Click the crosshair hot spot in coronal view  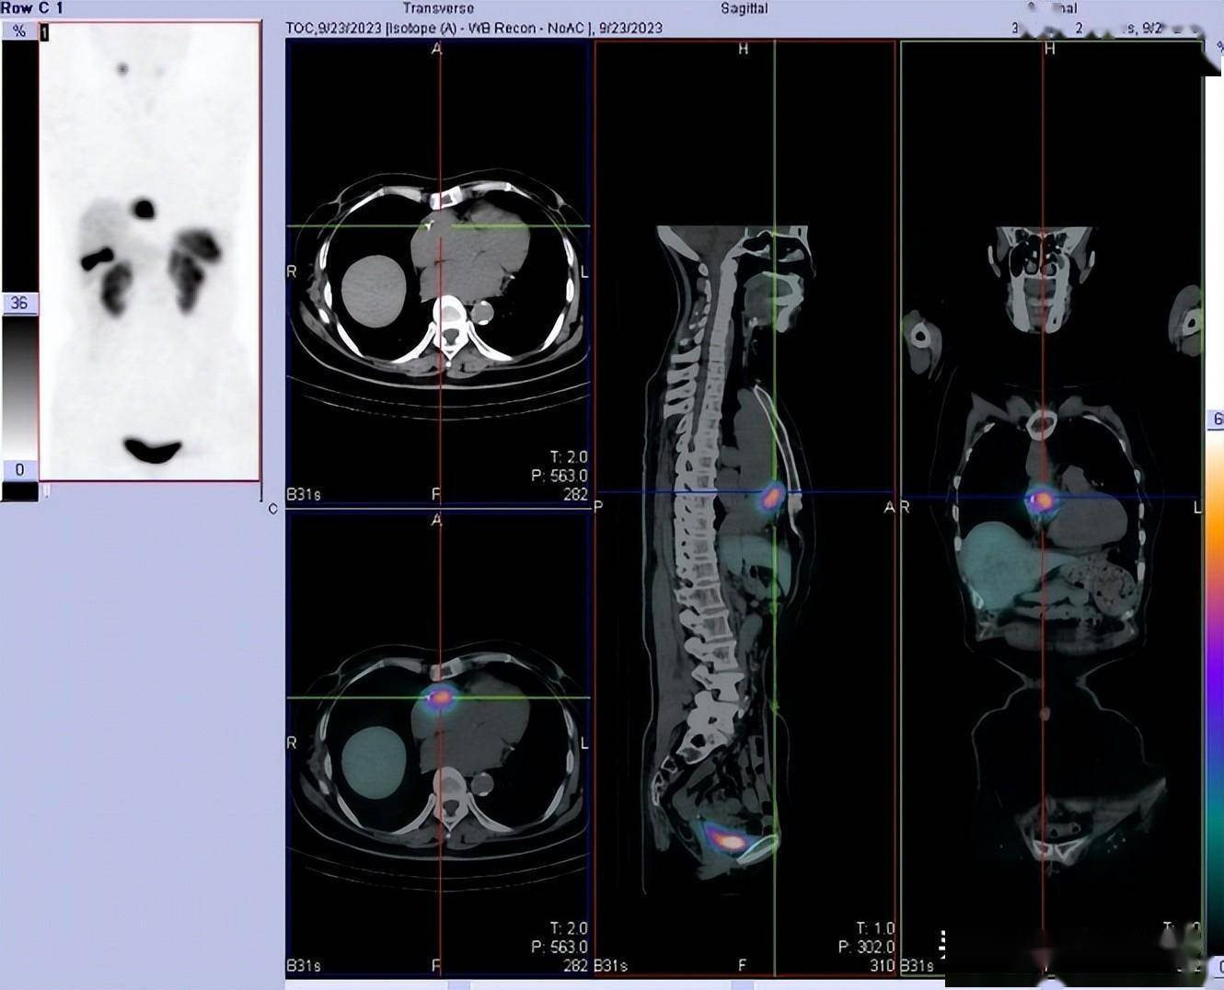tap(1042, 500)
